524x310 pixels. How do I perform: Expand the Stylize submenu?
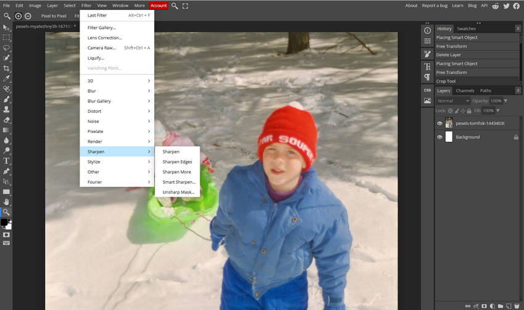click(x=117, y=161)
